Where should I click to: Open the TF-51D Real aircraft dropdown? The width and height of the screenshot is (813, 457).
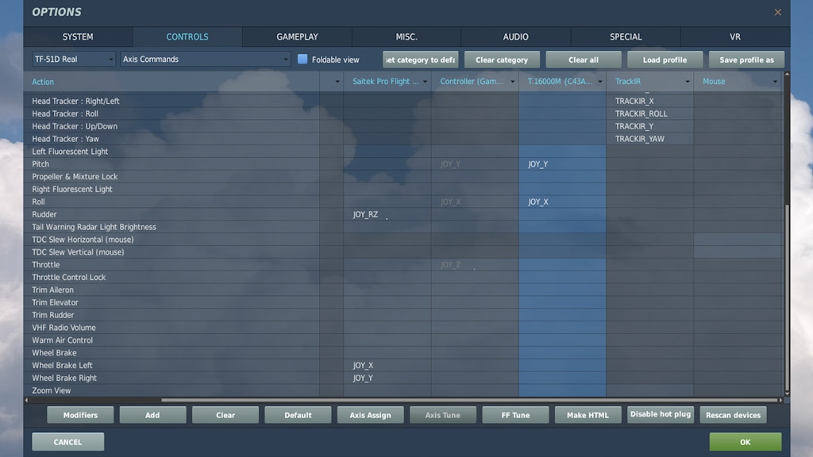pos(74,60)
